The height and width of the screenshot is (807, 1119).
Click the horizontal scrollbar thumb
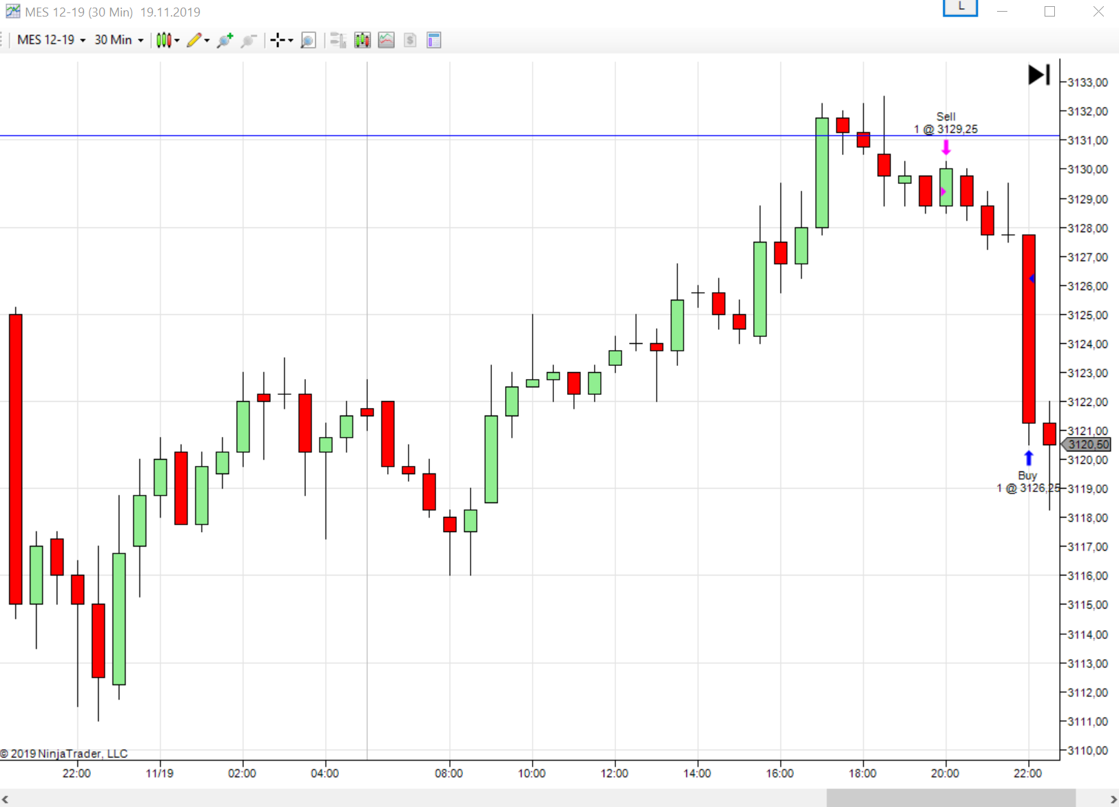coord(951,799)
